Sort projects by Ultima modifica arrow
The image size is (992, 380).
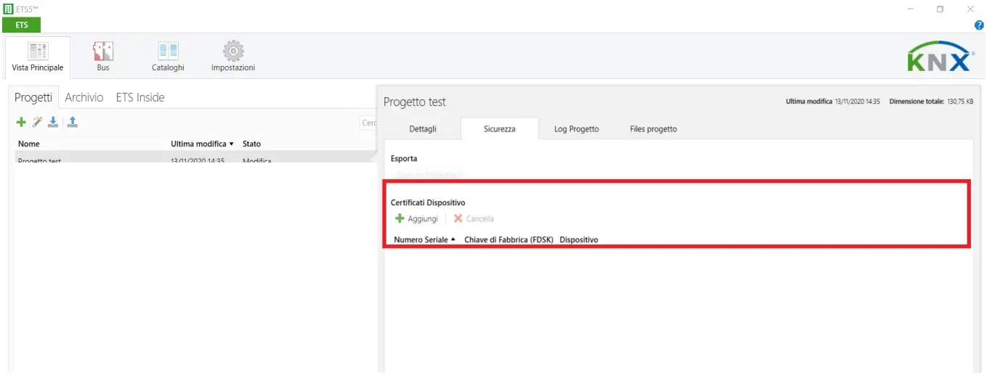point(231,144)
